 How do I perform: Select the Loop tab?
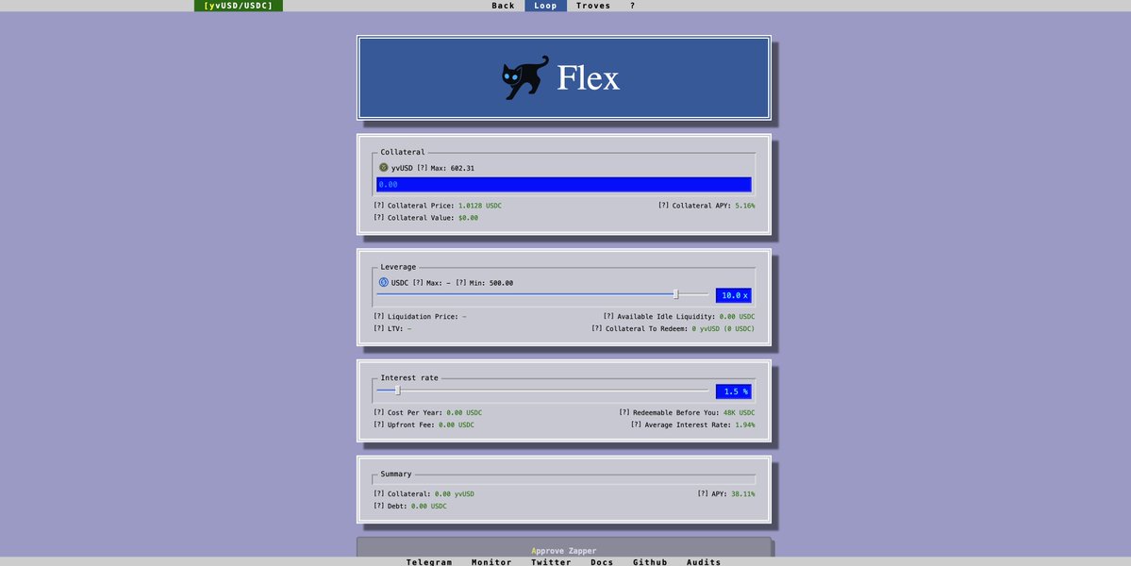545,6
